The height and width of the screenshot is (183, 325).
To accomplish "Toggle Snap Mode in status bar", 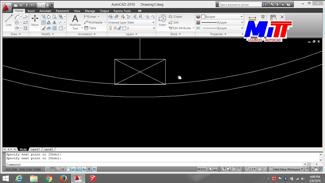I will (47, 169).
